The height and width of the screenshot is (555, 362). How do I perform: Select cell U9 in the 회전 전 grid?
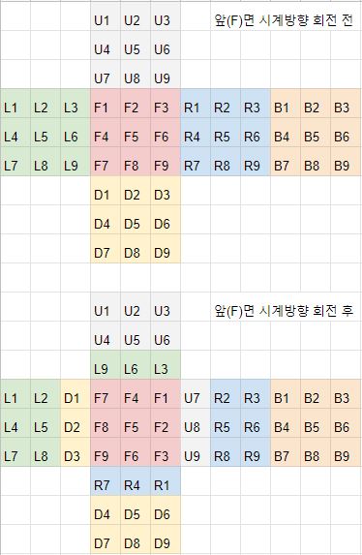(166, 75)
